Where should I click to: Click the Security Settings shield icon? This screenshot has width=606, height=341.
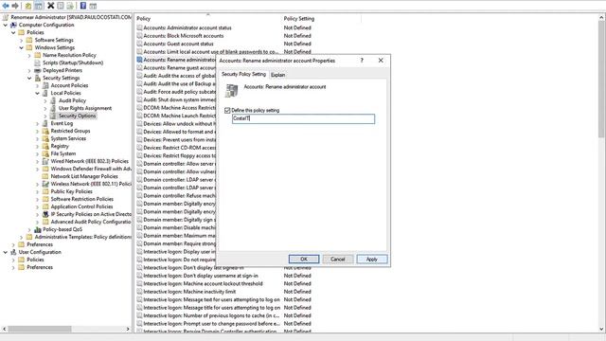tap(38, 78)
